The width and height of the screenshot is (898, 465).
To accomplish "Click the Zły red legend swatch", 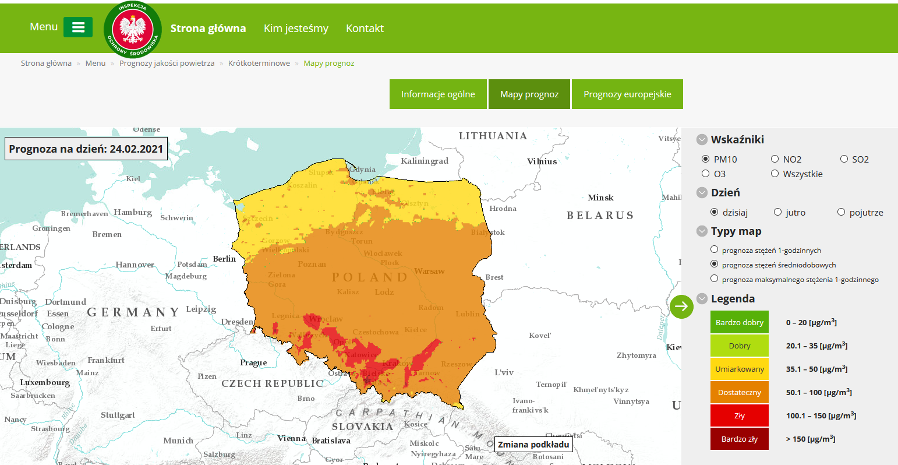I will [x=740, y=415].
